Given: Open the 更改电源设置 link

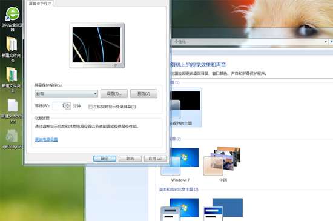Looking at the screenshot, I should pyautogui.click(x=46, y=139).
